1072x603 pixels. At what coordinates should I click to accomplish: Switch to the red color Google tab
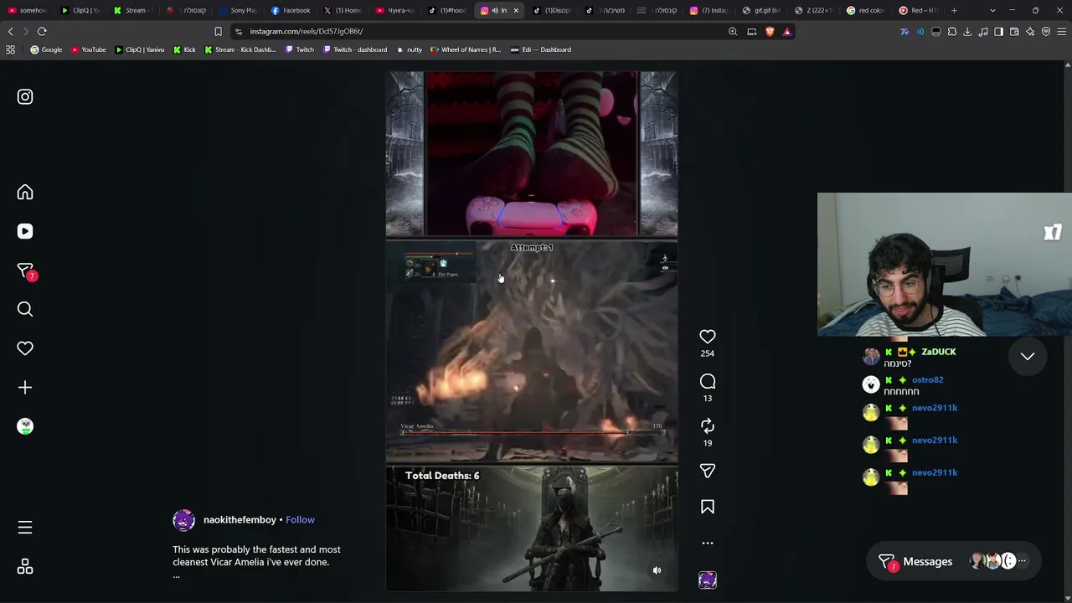866,11
